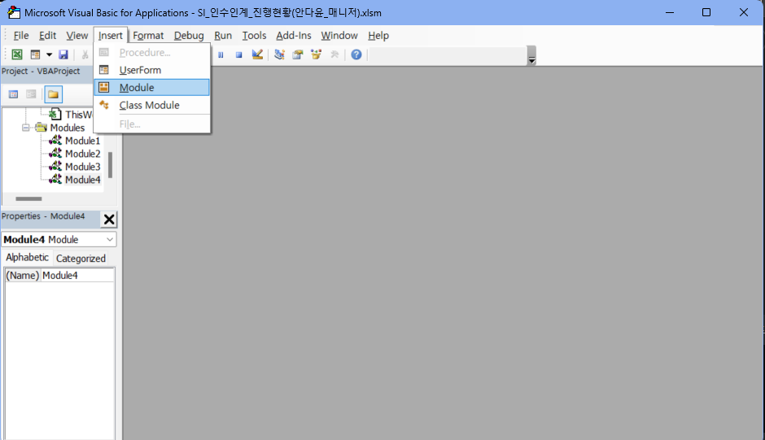
Task: Click the project tree horizontal scrollbar
Action: (28, 199)
